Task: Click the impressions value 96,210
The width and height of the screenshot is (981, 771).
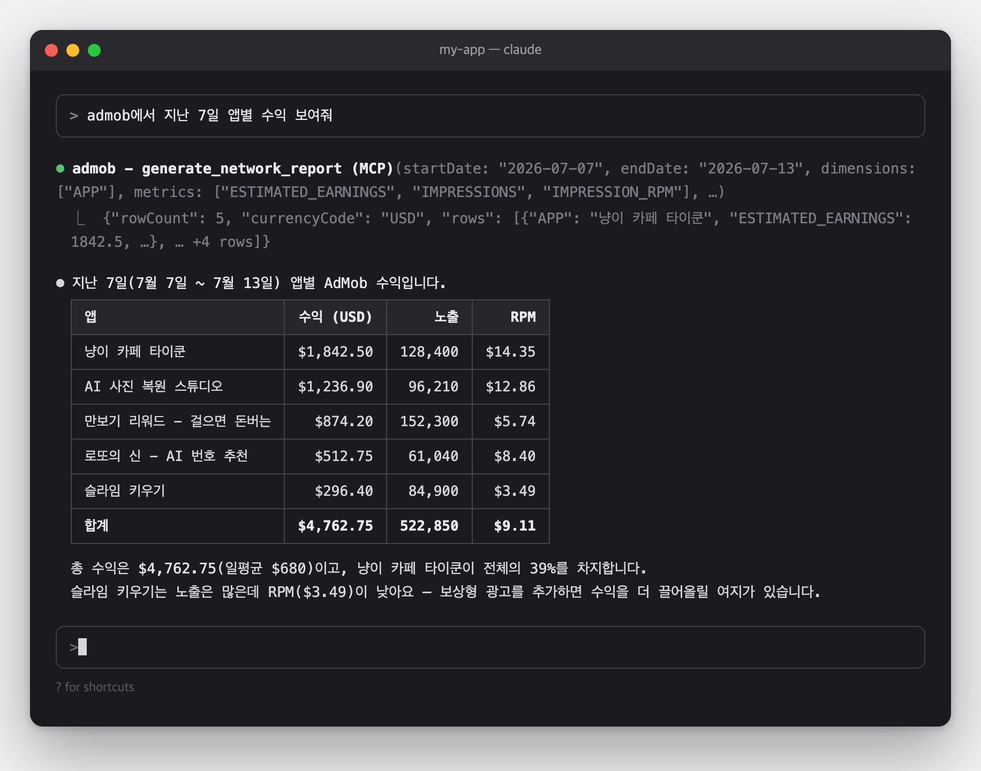Action: 433,387
